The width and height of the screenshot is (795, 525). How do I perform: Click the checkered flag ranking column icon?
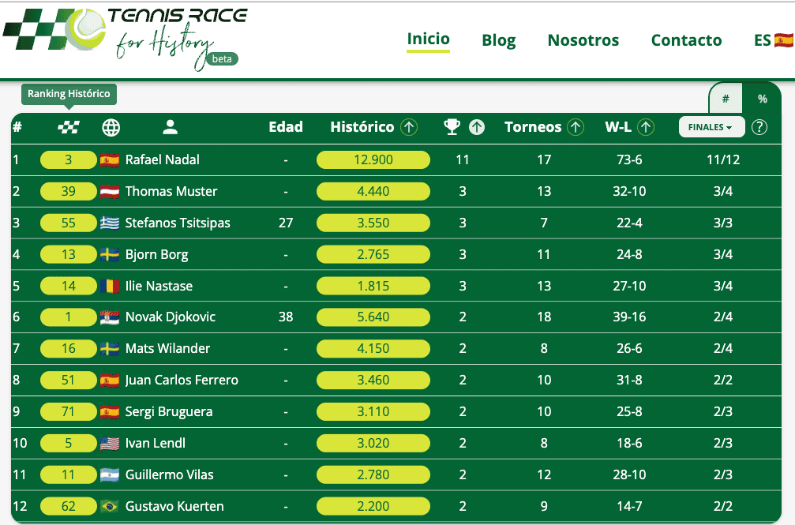[x=69, y=127]
